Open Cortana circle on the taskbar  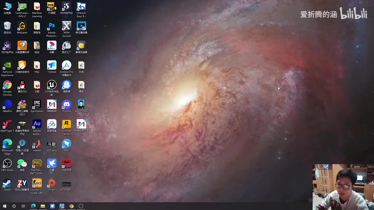click(x=14, y=206)
